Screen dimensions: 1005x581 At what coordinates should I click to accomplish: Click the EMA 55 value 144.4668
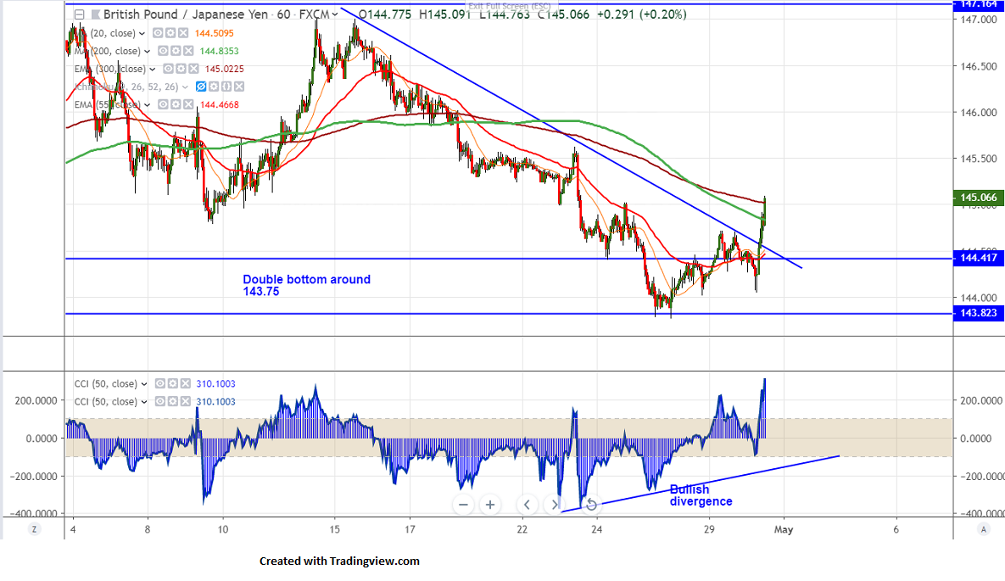coord(219,105)
